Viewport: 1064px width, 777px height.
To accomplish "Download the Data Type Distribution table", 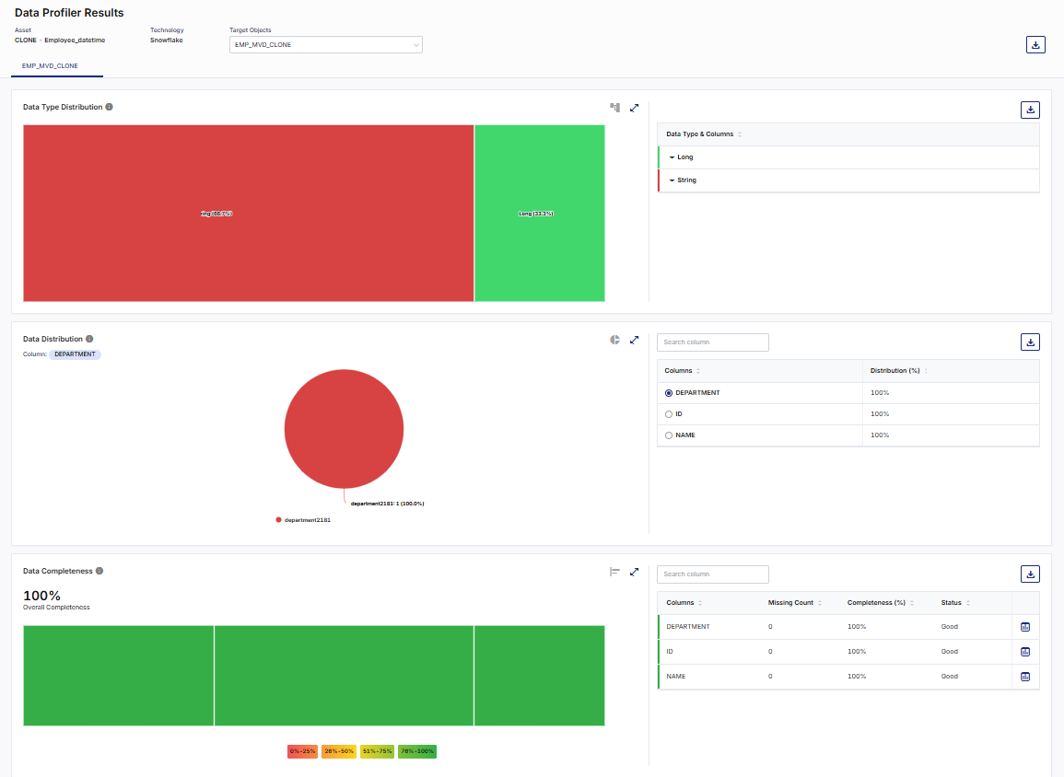I will point(1030,110).
